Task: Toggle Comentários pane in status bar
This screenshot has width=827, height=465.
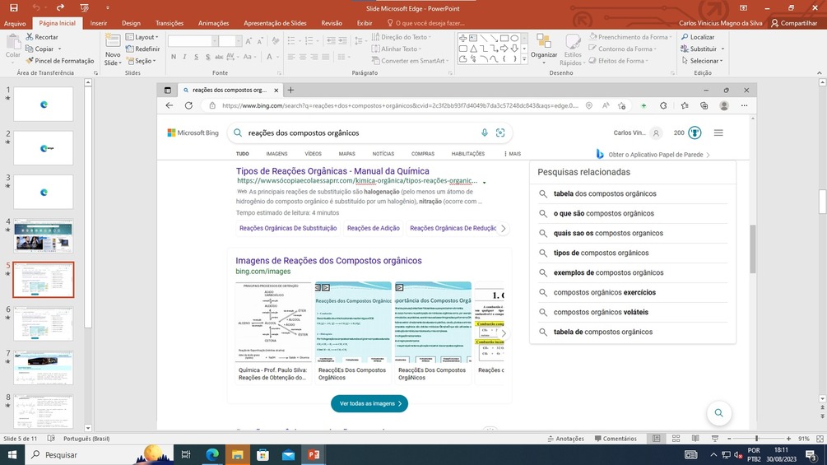Action: 616,439
